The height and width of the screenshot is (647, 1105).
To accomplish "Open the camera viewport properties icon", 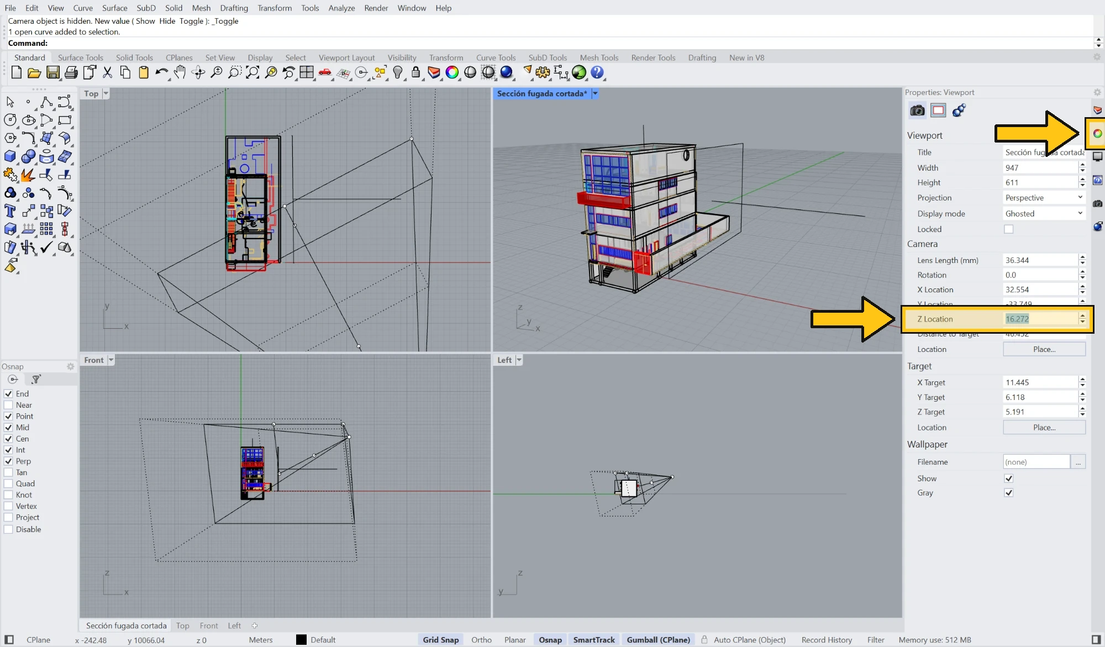I will (917, 111).
